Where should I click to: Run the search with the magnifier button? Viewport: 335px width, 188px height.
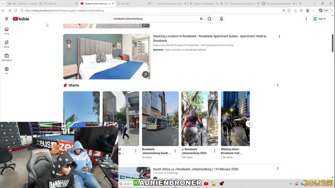(x=209, y=19)
